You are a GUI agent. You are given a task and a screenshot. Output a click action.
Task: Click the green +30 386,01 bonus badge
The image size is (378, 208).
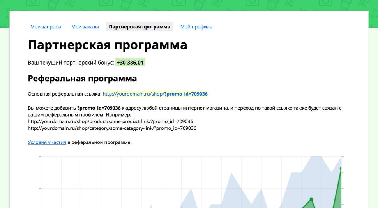(x=130, y=63)
